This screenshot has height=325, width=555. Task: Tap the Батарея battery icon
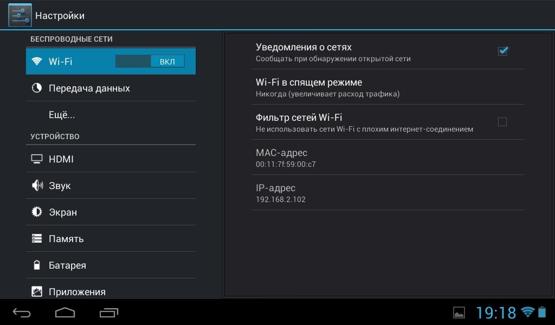click(37, 265)
